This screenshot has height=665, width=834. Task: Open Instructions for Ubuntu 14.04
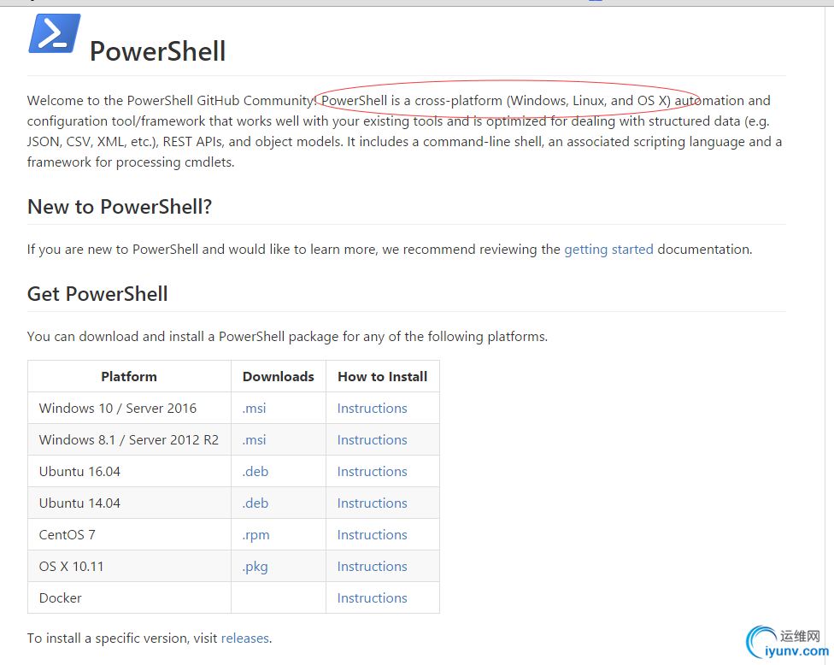[373, 503]
